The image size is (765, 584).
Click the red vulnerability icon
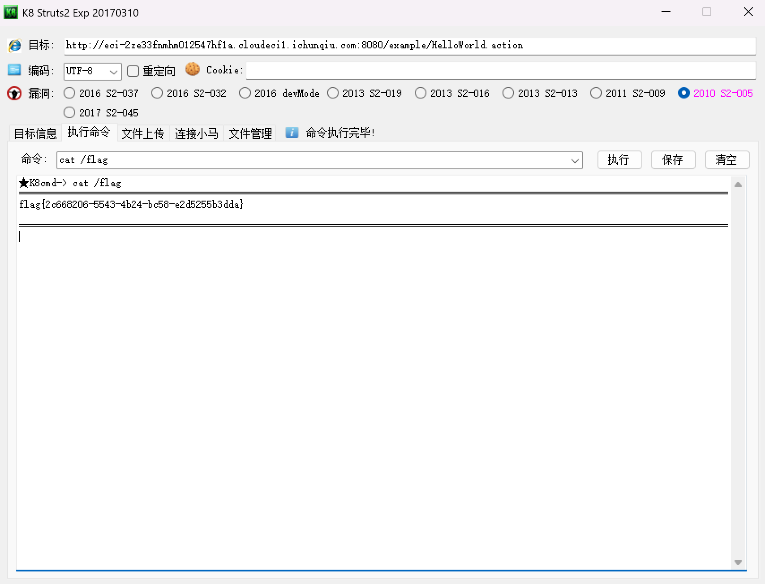(x=14, y=93)
